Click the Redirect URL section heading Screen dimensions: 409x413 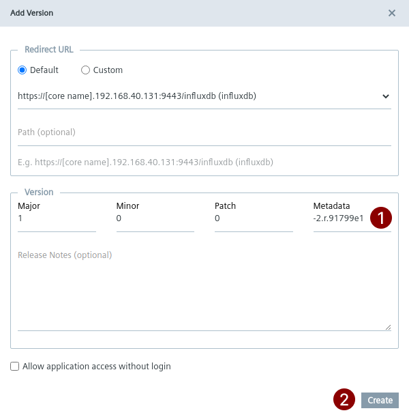click(49, 50)
